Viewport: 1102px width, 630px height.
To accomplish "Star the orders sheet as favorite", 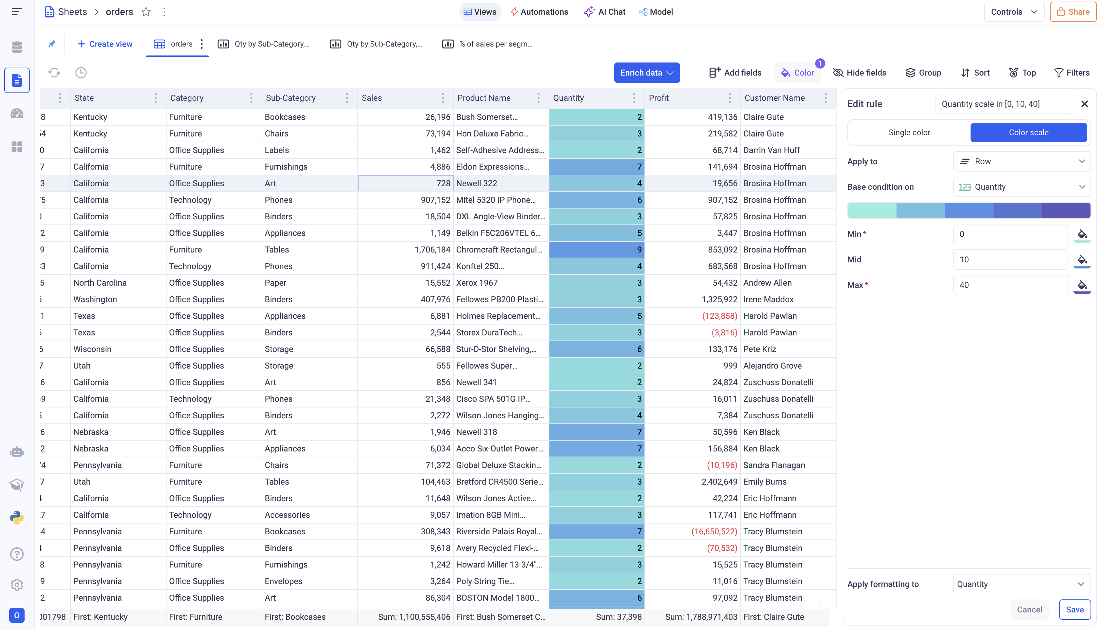I will click(146, 12).
